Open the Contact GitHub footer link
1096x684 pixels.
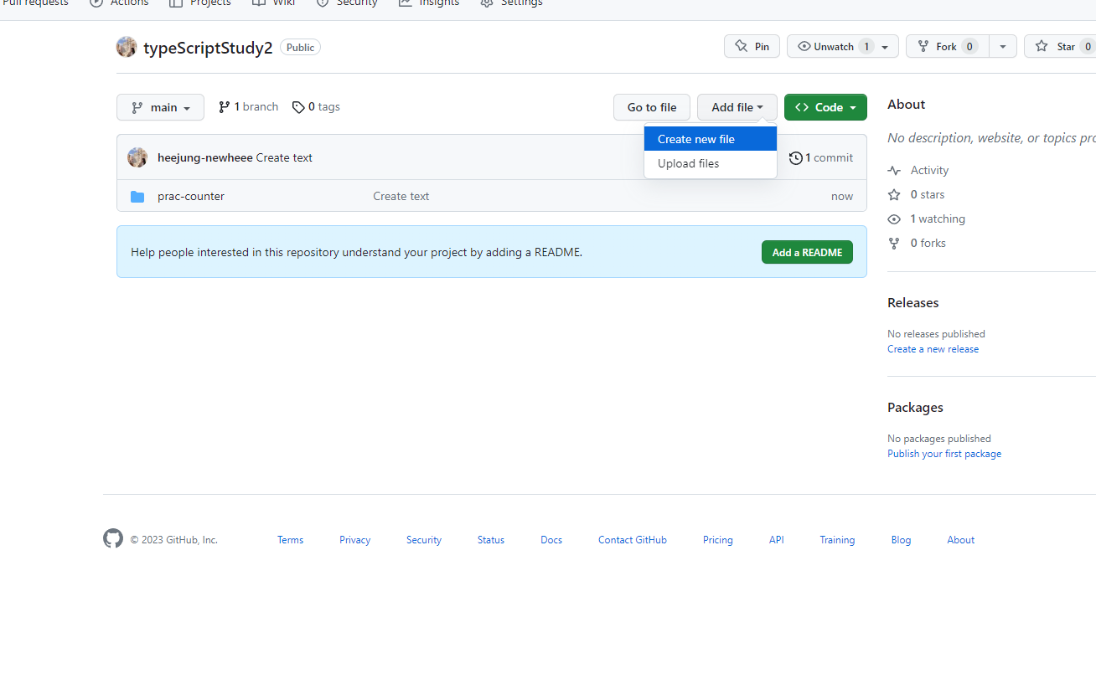(633, 540)
